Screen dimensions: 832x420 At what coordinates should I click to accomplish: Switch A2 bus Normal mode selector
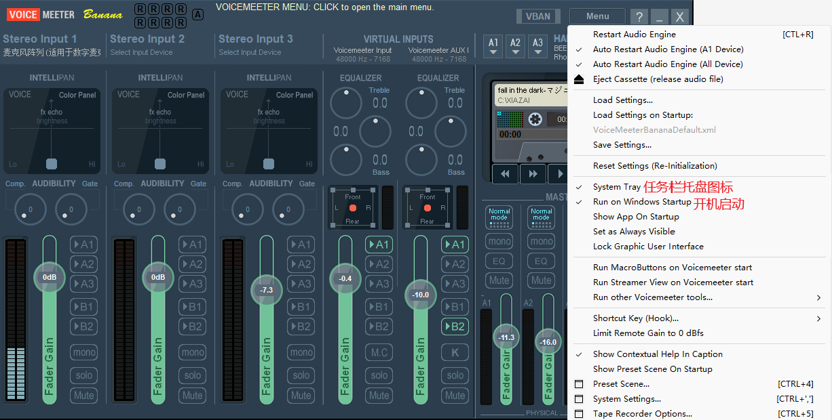point(542,218)
